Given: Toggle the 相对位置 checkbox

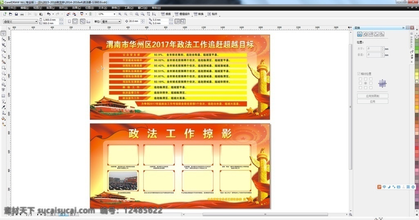Looking at the screenshot, I should [359, 74].
